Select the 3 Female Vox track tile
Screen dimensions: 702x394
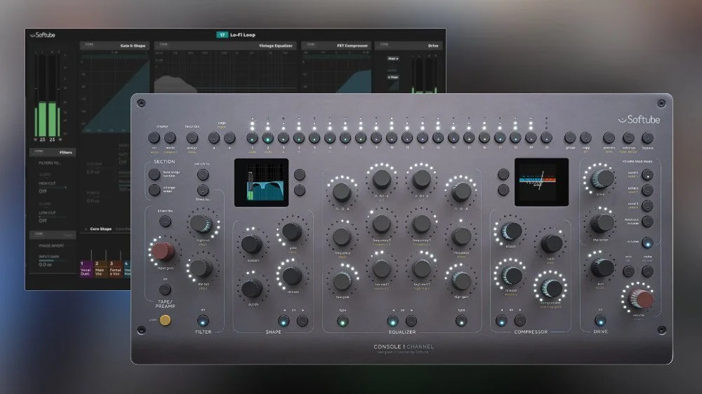pyautogui.click(x=115, y=269)
